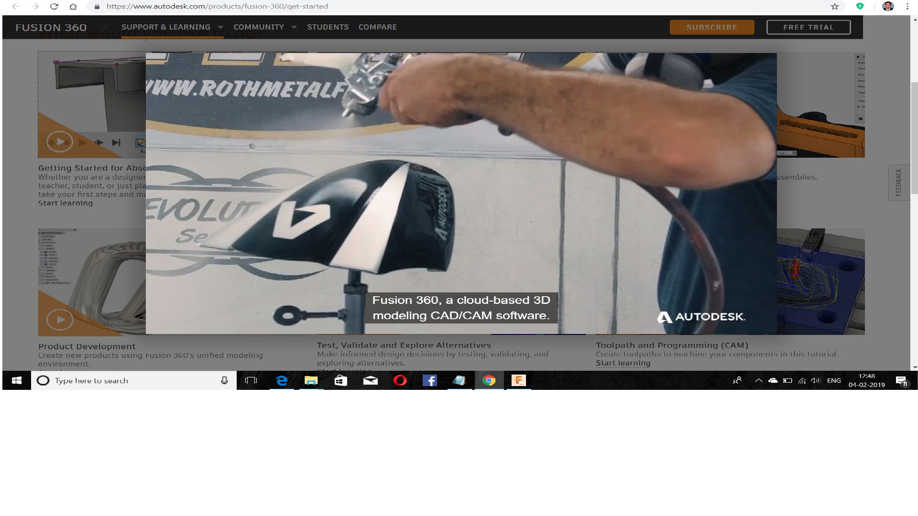Expand the Community dropdown arrow

pyautogui.click(x=294, y=27)
